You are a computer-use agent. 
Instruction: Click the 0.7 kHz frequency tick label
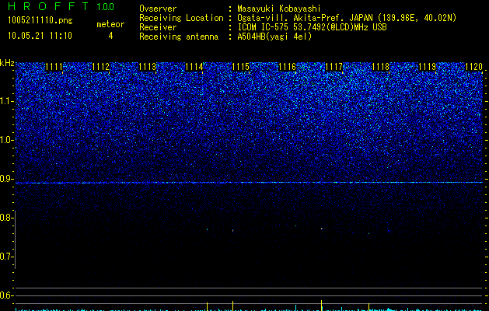tap(5, 257)
